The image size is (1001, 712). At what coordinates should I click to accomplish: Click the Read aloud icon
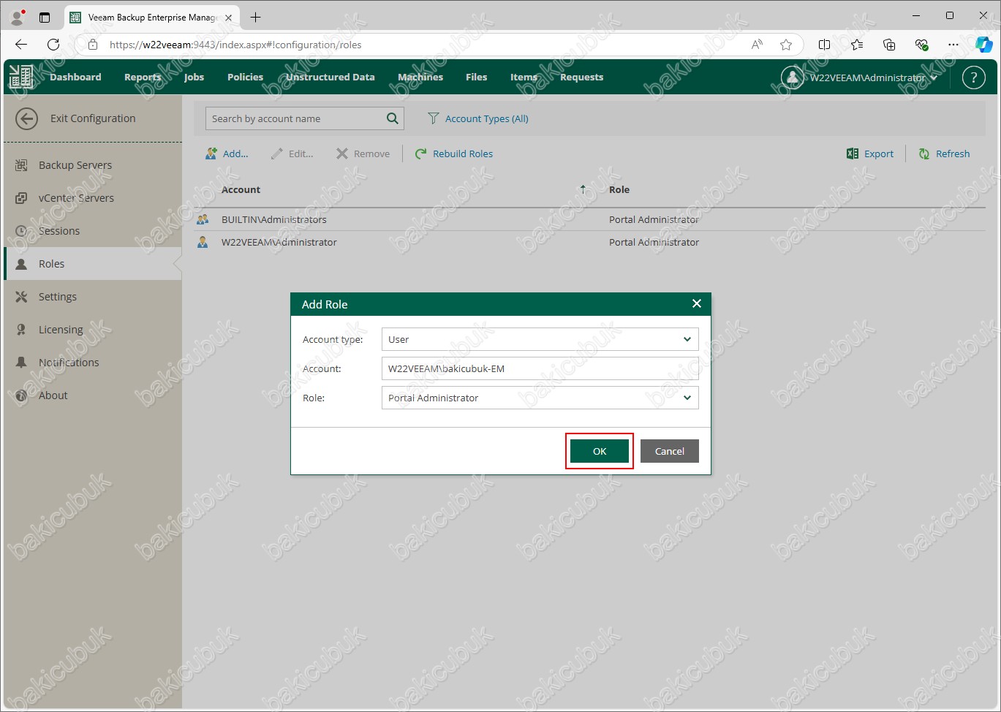(x=757, y=45)
